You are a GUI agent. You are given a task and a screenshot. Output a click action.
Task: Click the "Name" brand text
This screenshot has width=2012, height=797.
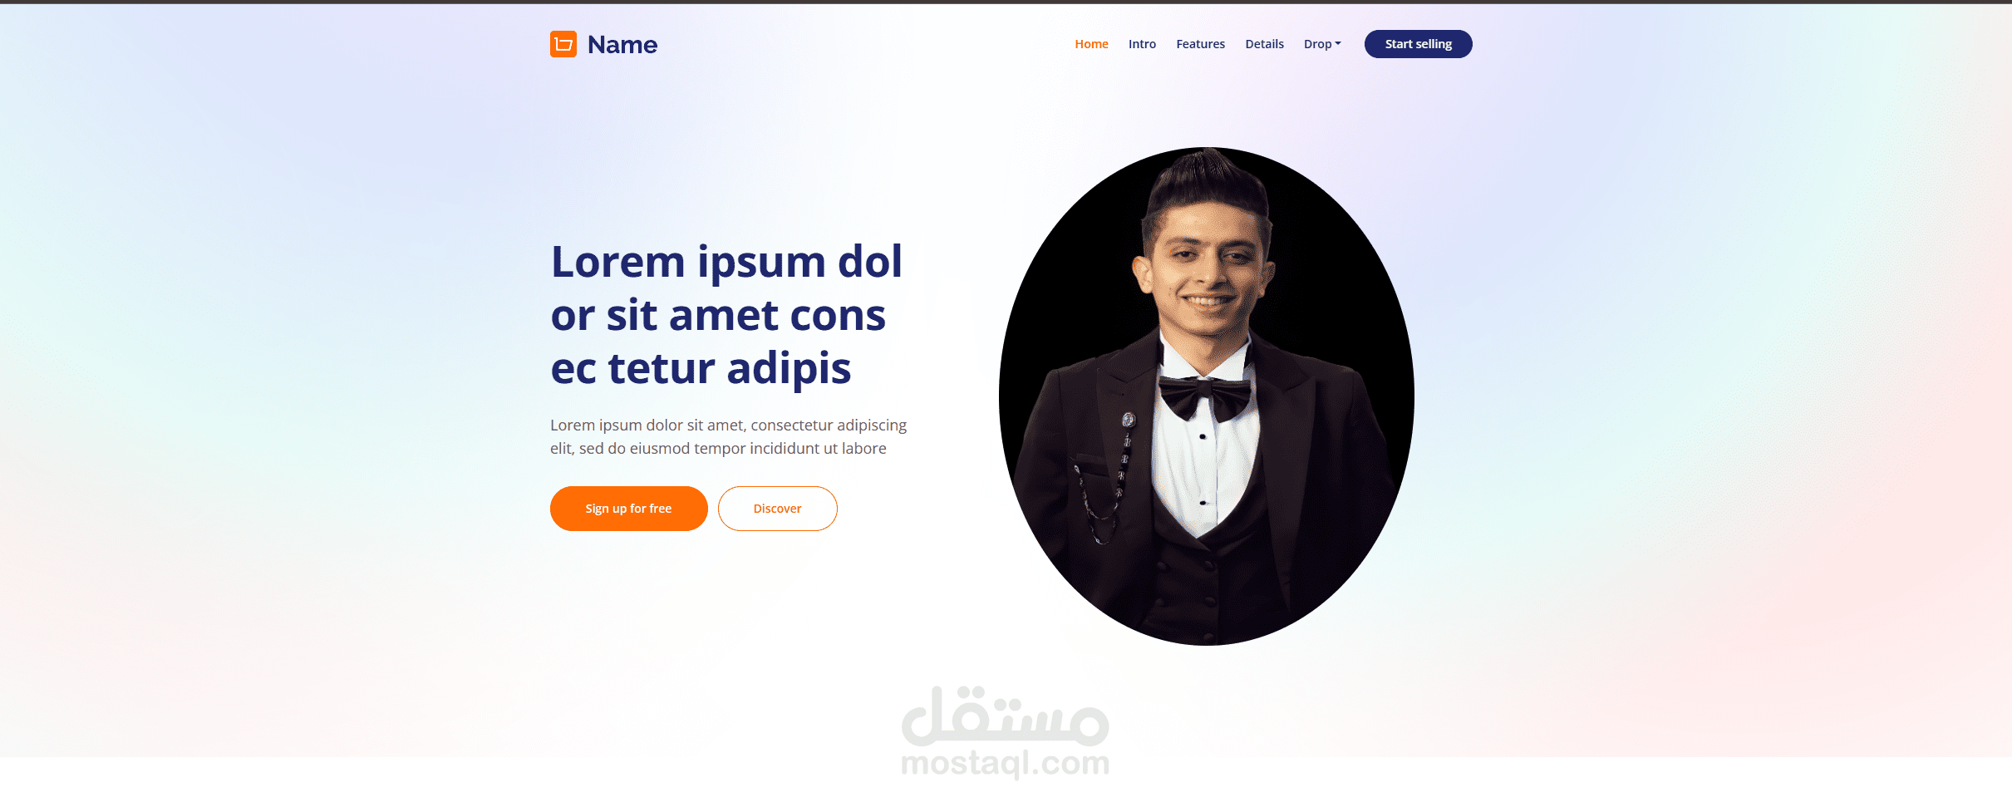[x=622, y=45]
